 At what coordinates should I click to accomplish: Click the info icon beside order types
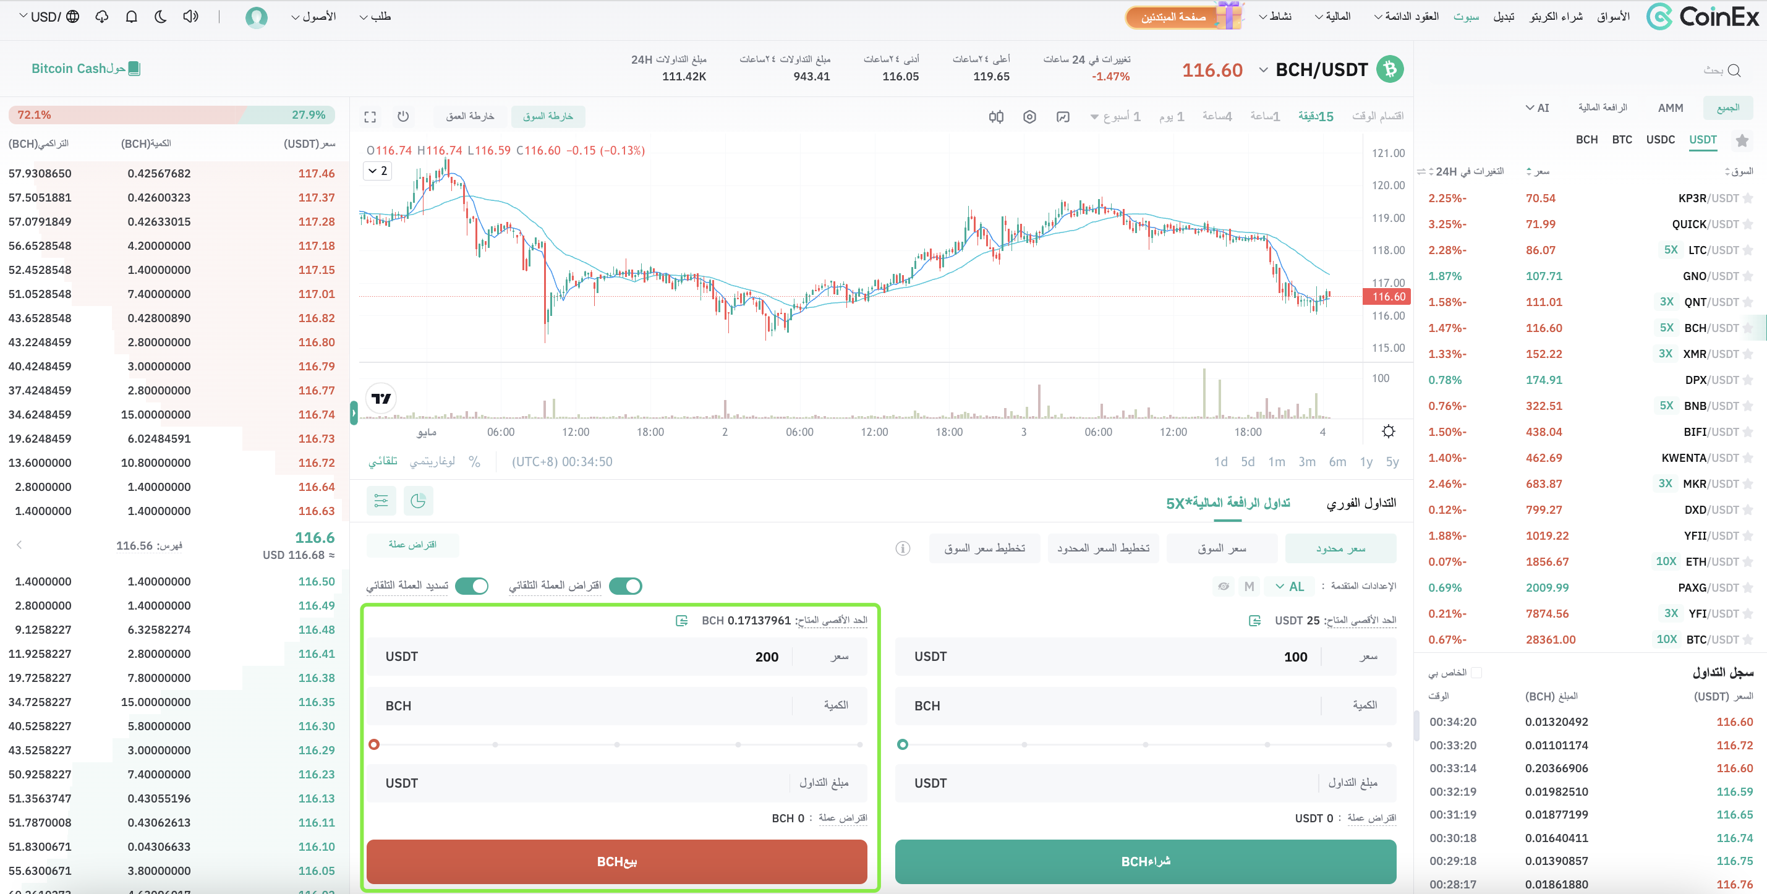pos(902,548)
